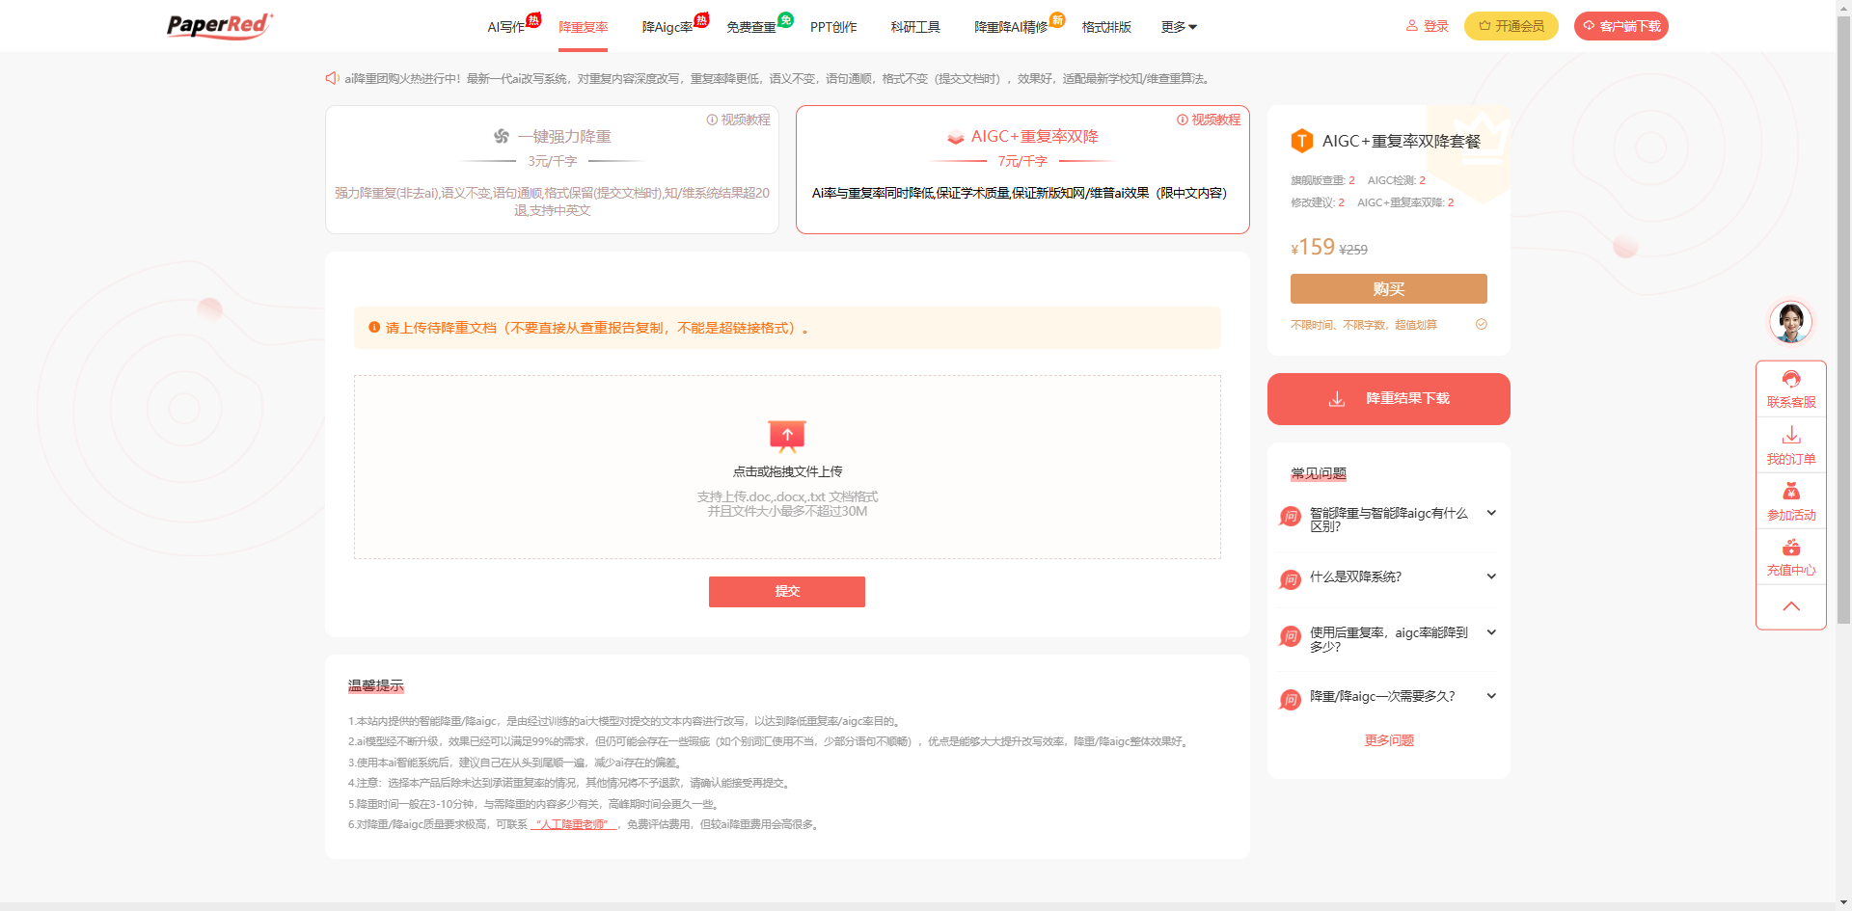Screen dimensions: 1852x911
Task: Go to 免费查重 tab
Action: [x=751, y=27]
